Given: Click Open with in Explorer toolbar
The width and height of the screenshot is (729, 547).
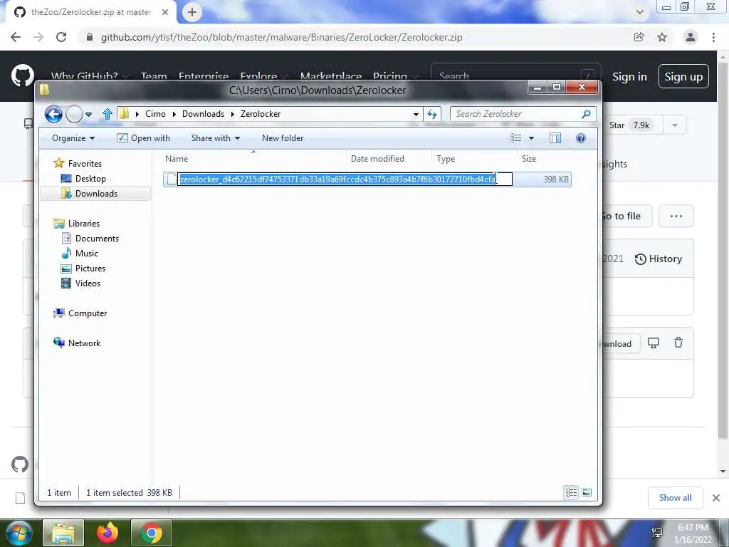Looking at the screenshot, I should click(x=143, y=138).
